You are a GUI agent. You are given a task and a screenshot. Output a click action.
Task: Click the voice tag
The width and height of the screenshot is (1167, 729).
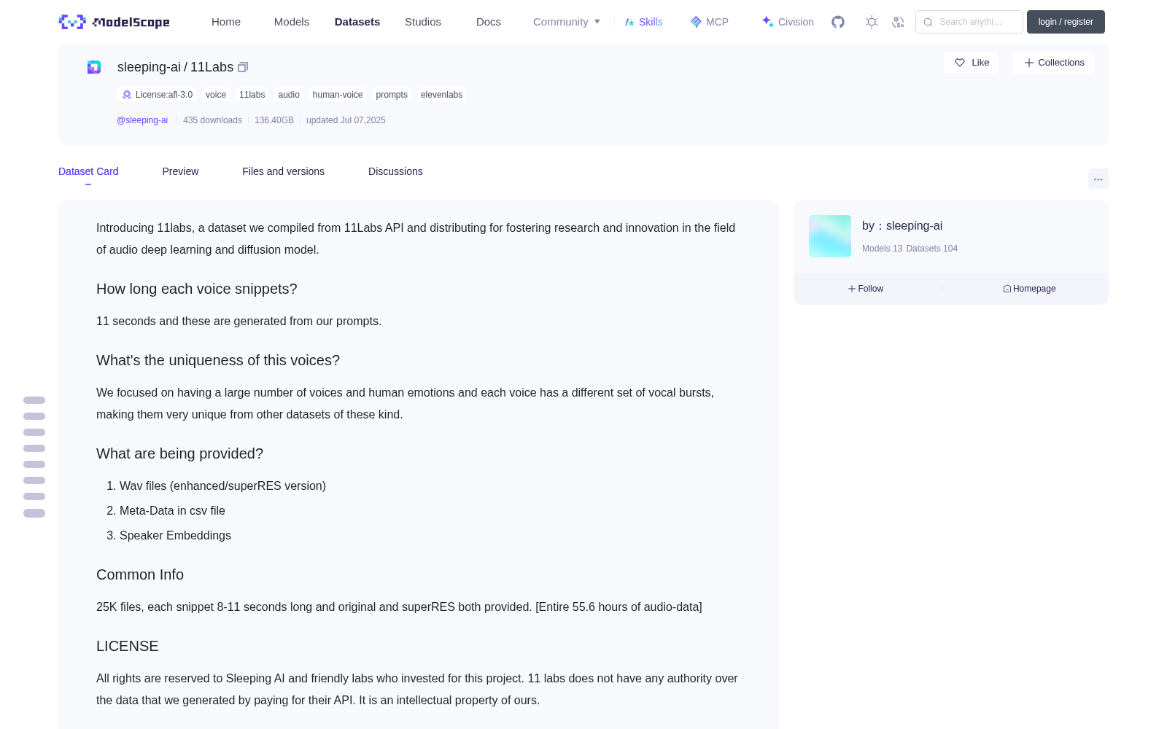tap(216, 95)
